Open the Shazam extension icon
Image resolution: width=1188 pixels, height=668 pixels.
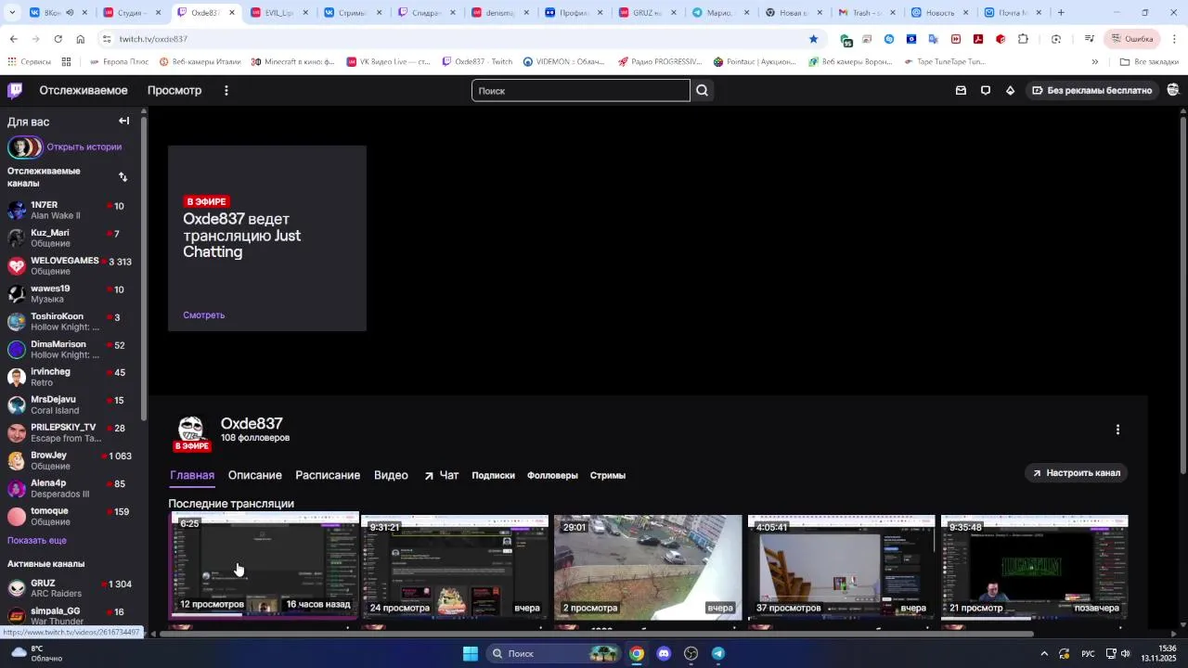tap(889, 39)
